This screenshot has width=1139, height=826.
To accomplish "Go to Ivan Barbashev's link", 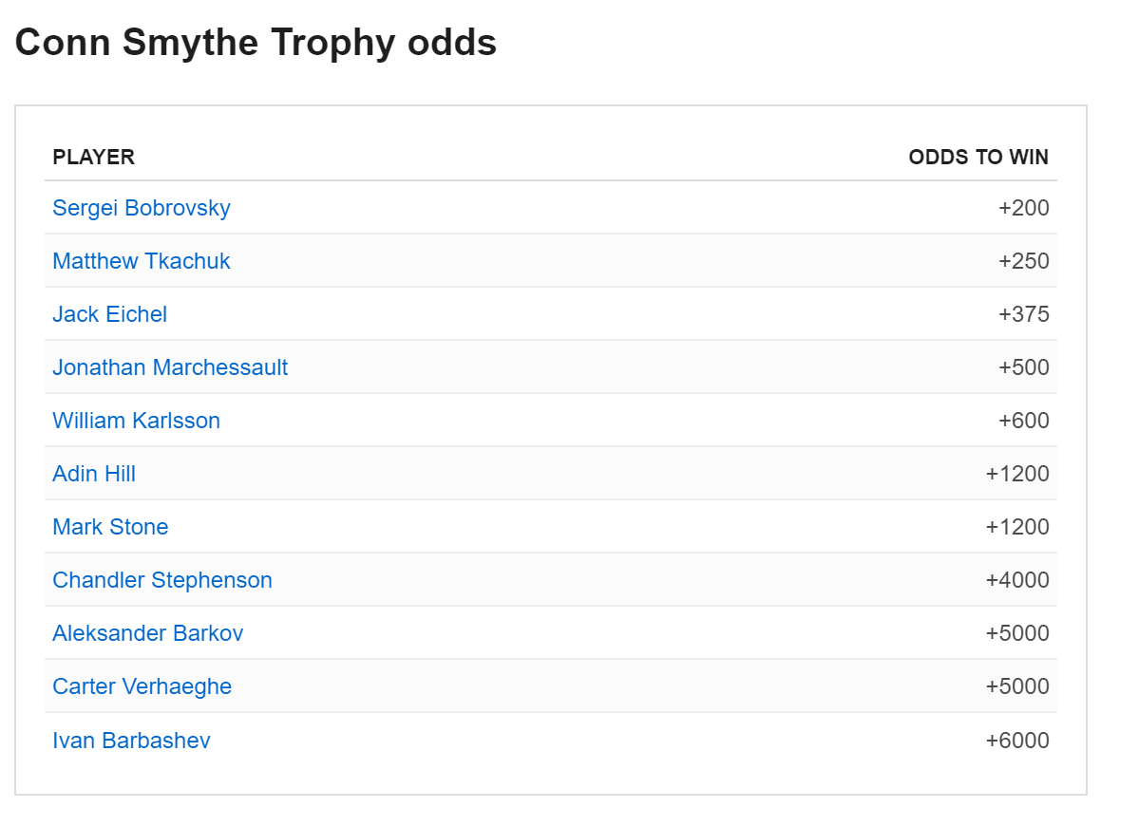I will (x=132, y=741).
